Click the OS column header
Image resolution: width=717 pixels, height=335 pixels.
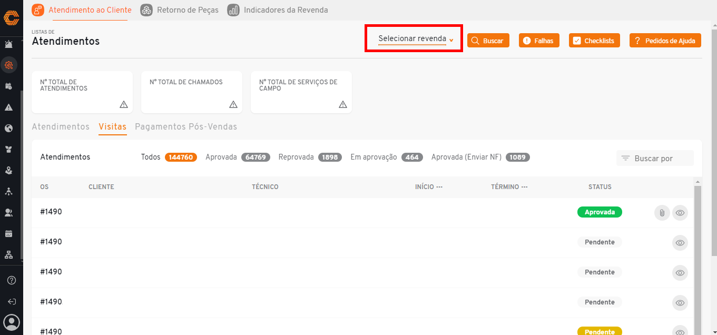coord(44,187)
